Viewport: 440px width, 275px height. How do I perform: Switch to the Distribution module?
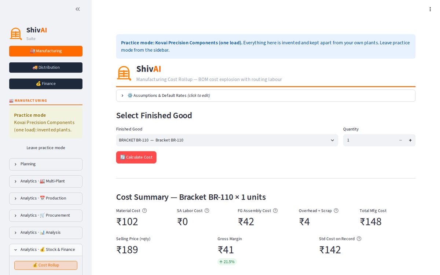tap(46, 67)
